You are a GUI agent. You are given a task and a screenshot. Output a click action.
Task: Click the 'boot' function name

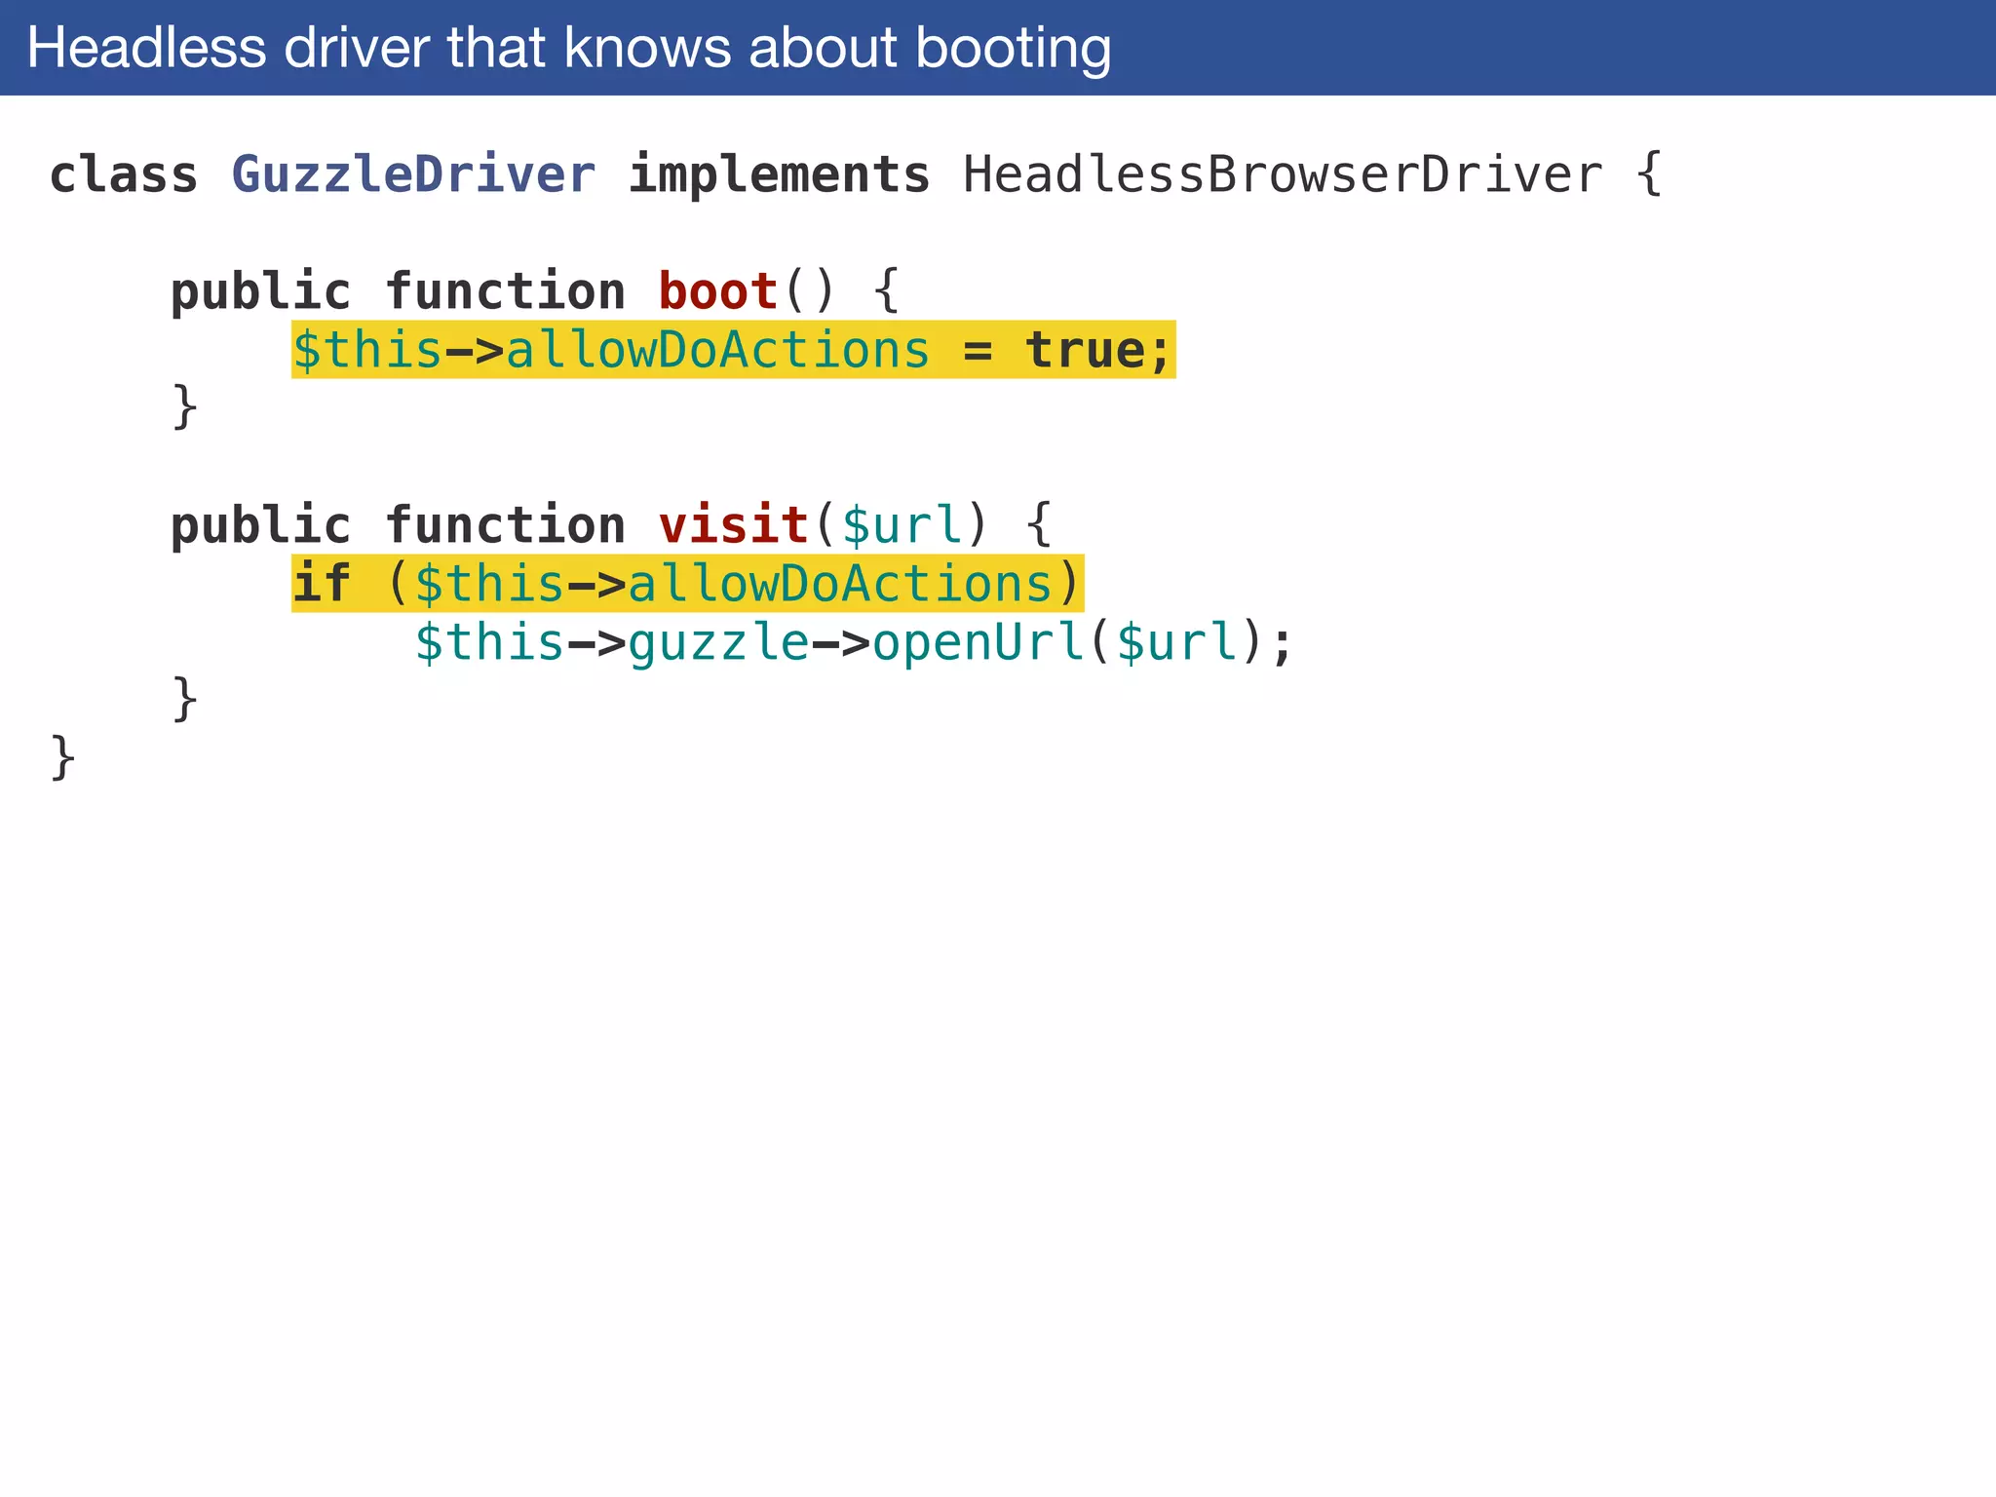tap(718, 291)
